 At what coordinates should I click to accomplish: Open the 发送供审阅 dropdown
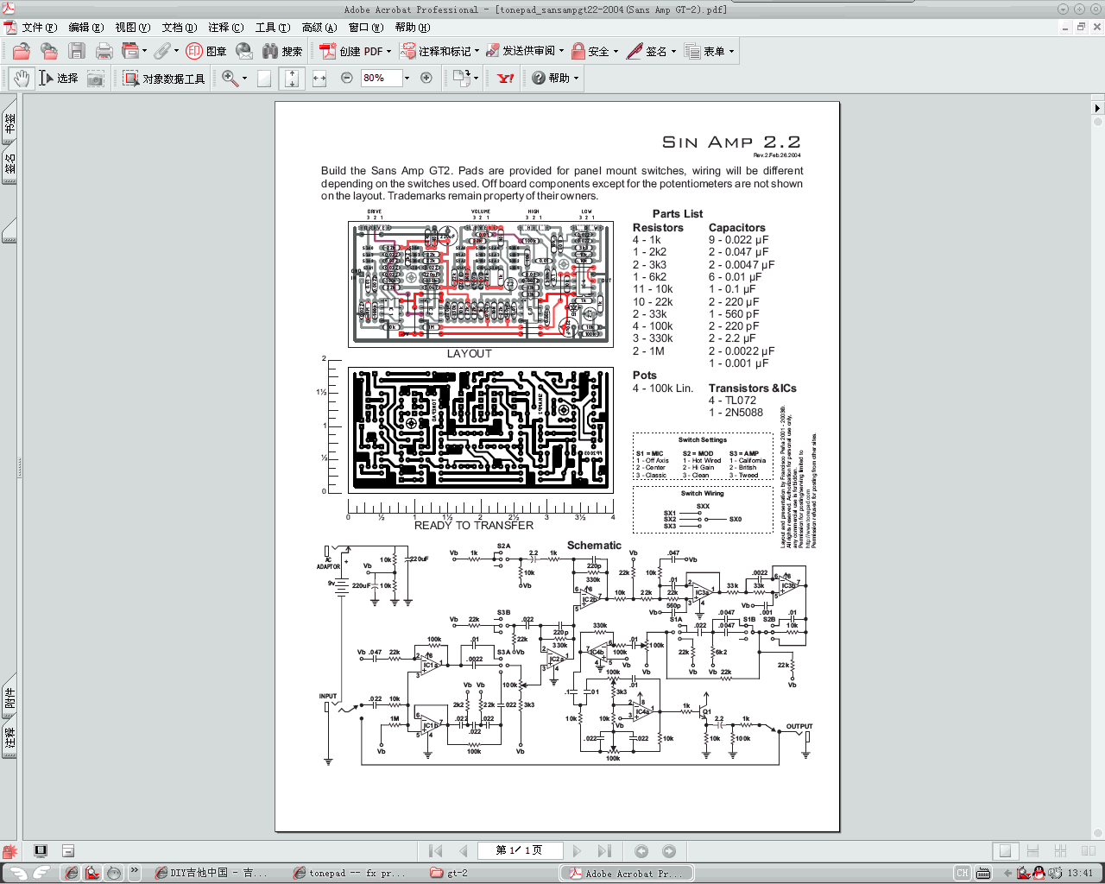(x=561, y=52)
